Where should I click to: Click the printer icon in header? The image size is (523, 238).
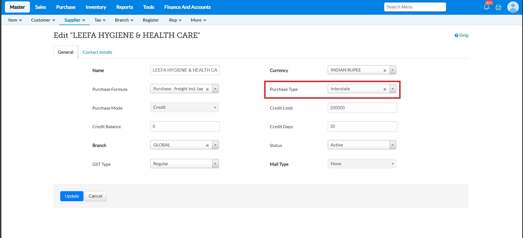tap(498, 7)
